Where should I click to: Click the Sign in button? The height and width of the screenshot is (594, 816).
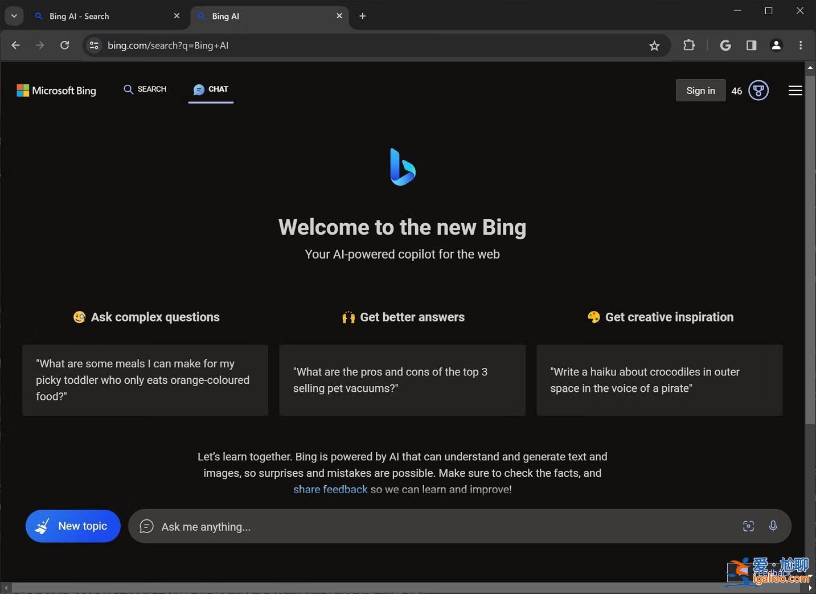700,90
